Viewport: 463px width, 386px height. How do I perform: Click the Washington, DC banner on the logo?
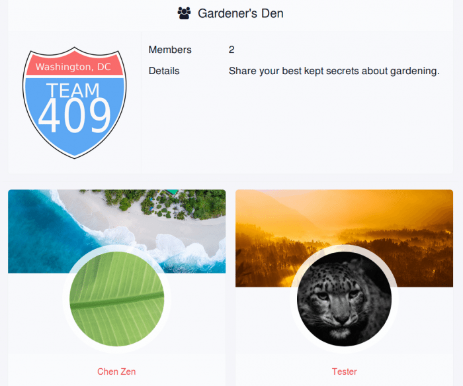pyautogui.click(x=73, y=67)
